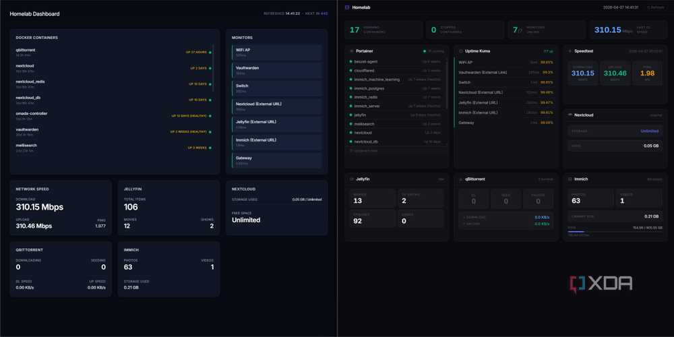Screen dimensions: 674x337
Task: Click the 310.15 Mbps download value in Network Speed
Action: pyautogui.click(x=40, y=207)
